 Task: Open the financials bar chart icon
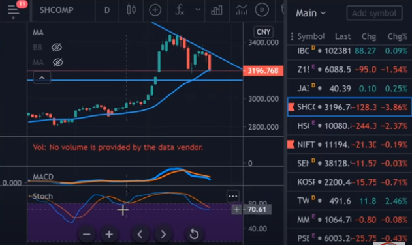[217, 10]
